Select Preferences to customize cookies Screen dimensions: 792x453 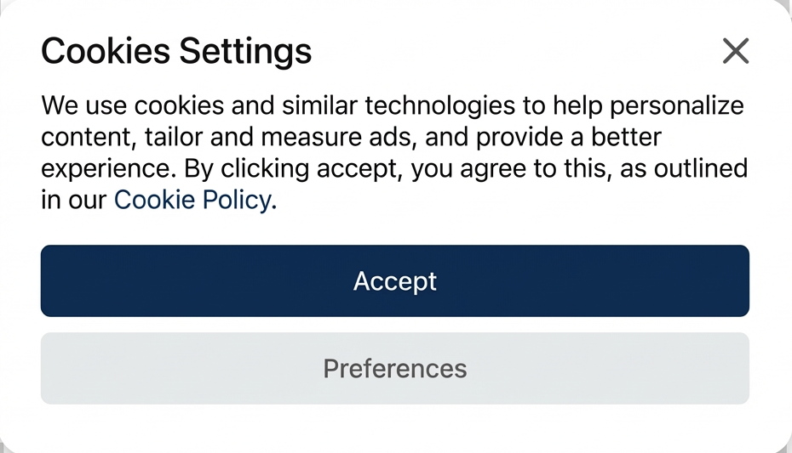tap(395, 368)
